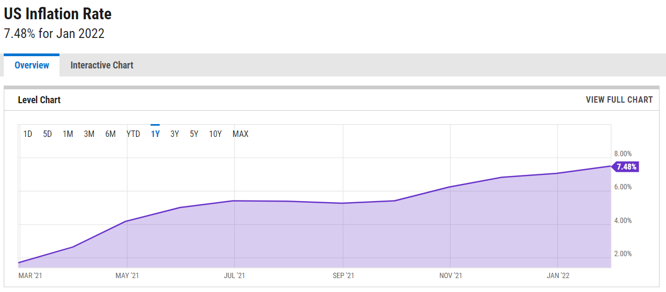Click the JUL '21 axis label
This screenshot has height=292, width=666.
pos(234,275)
